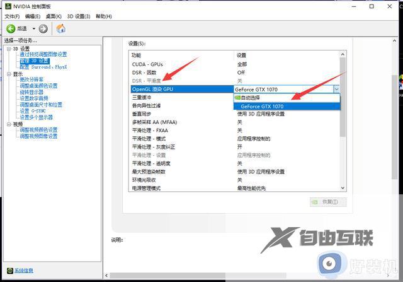Select the 环境光吸收 row
This screenshot has height=282, width=403.
tap(235, 180)
